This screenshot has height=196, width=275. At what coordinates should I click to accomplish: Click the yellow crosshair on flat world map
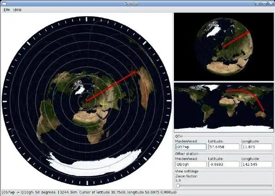click(x=240, y=97)
